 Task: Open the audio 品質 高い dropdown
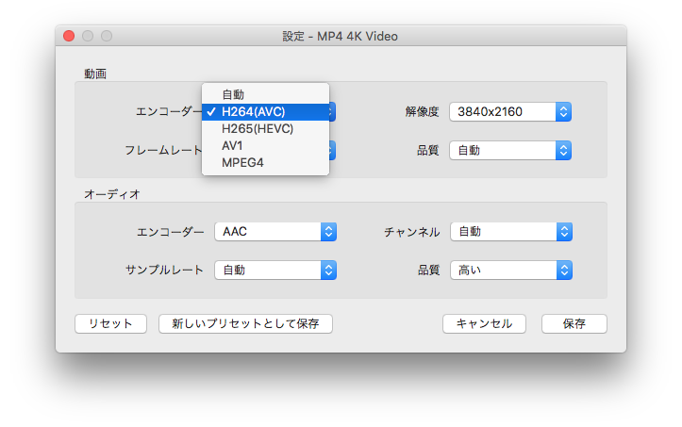[509, 271]
